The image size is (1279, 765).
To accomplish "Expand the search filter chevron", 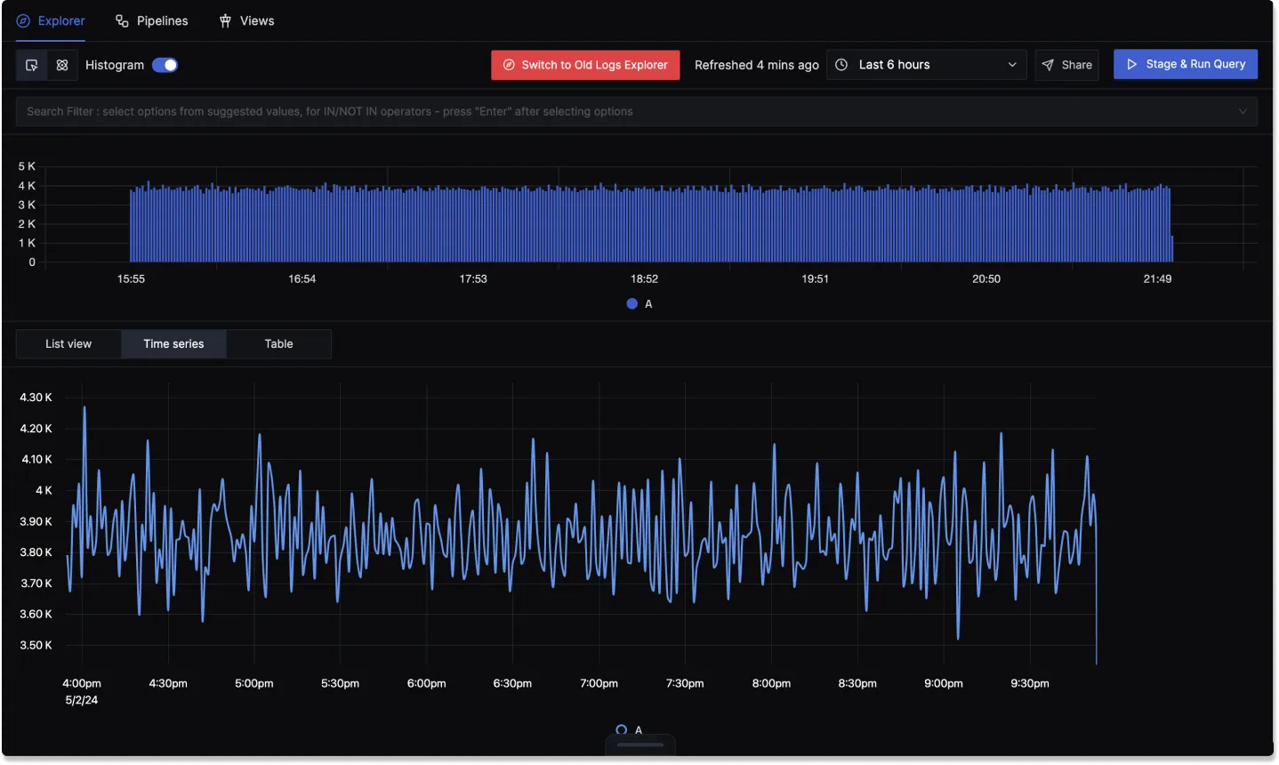I will pos(1243,111).
